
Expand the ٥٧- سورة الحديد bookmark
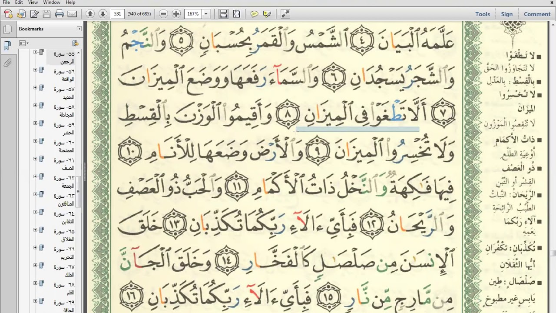(35, 88)
